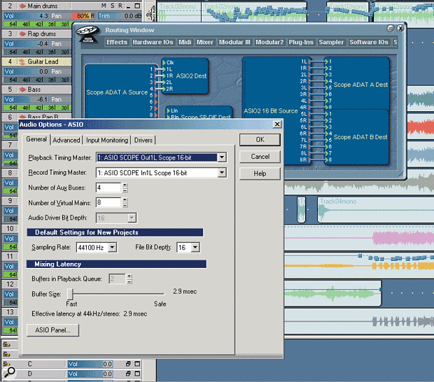
Task: Restore the bus C strip size
Action: (x=128, y=364)
